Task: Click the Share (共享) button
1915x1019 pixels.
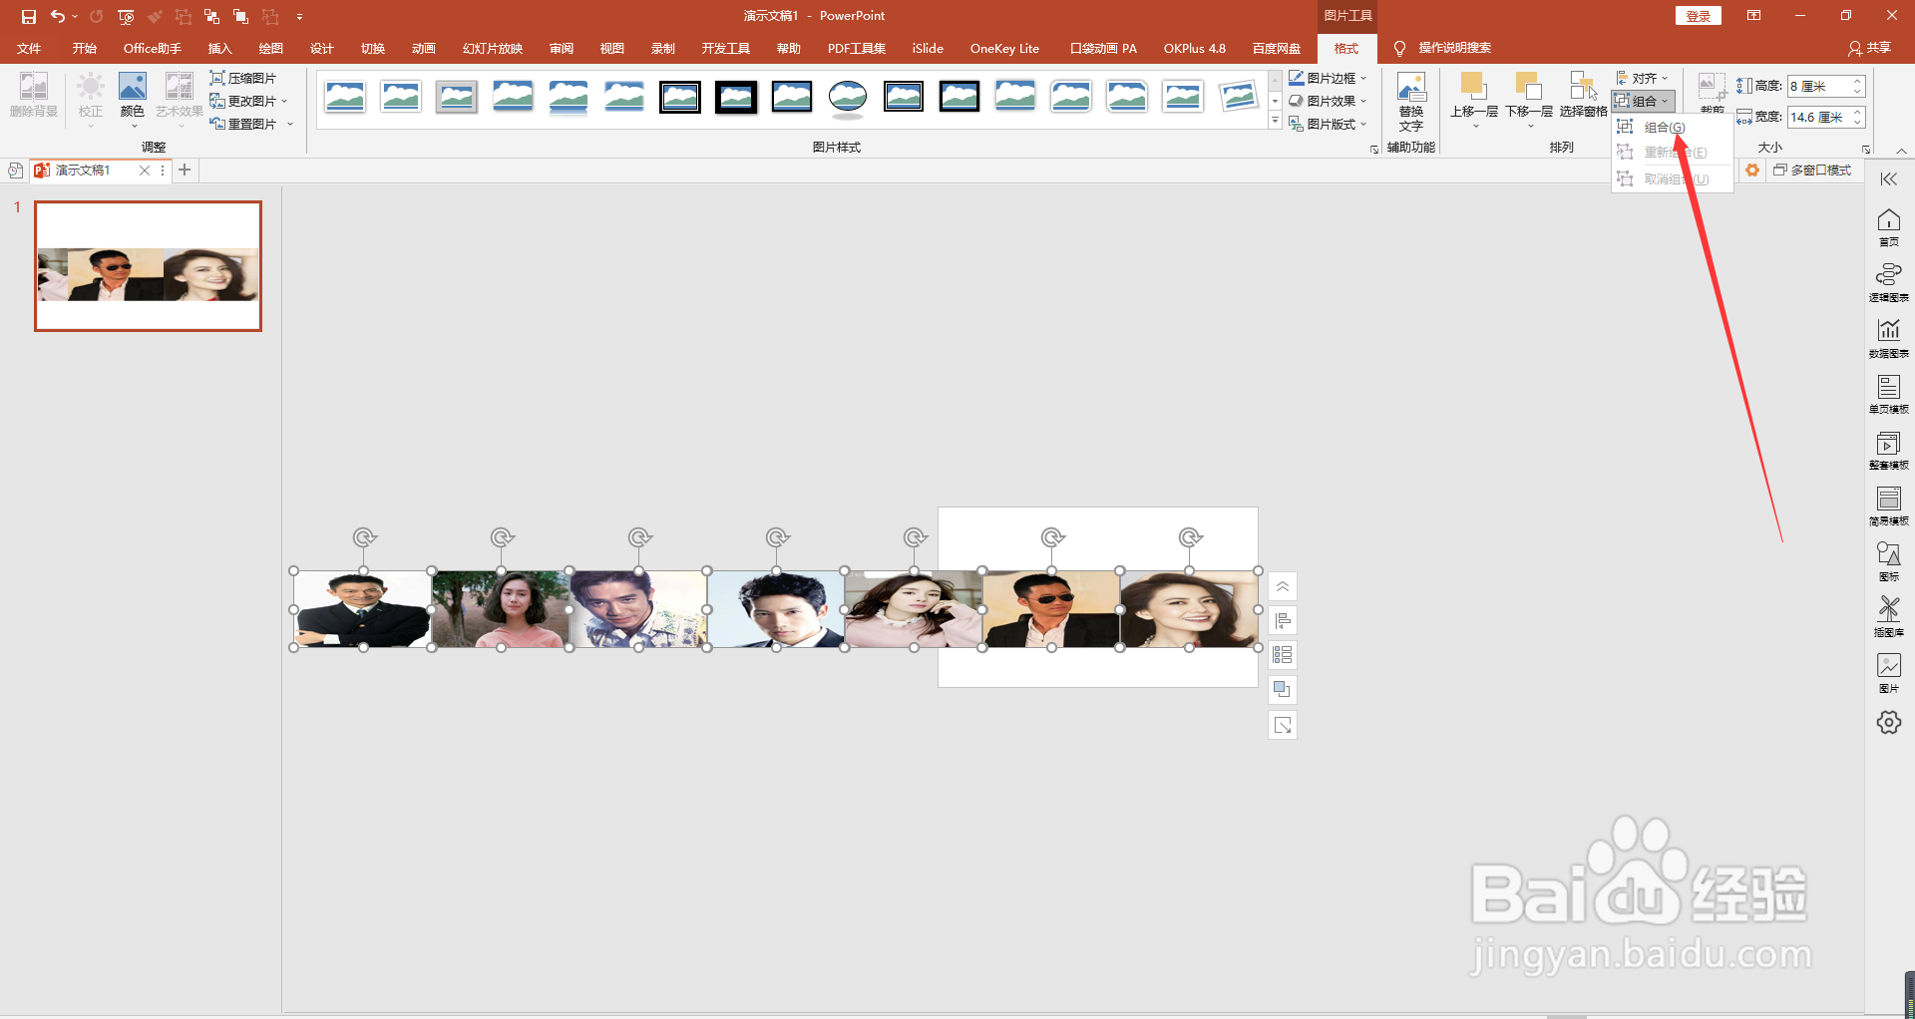Action: tap(1869, 48)
